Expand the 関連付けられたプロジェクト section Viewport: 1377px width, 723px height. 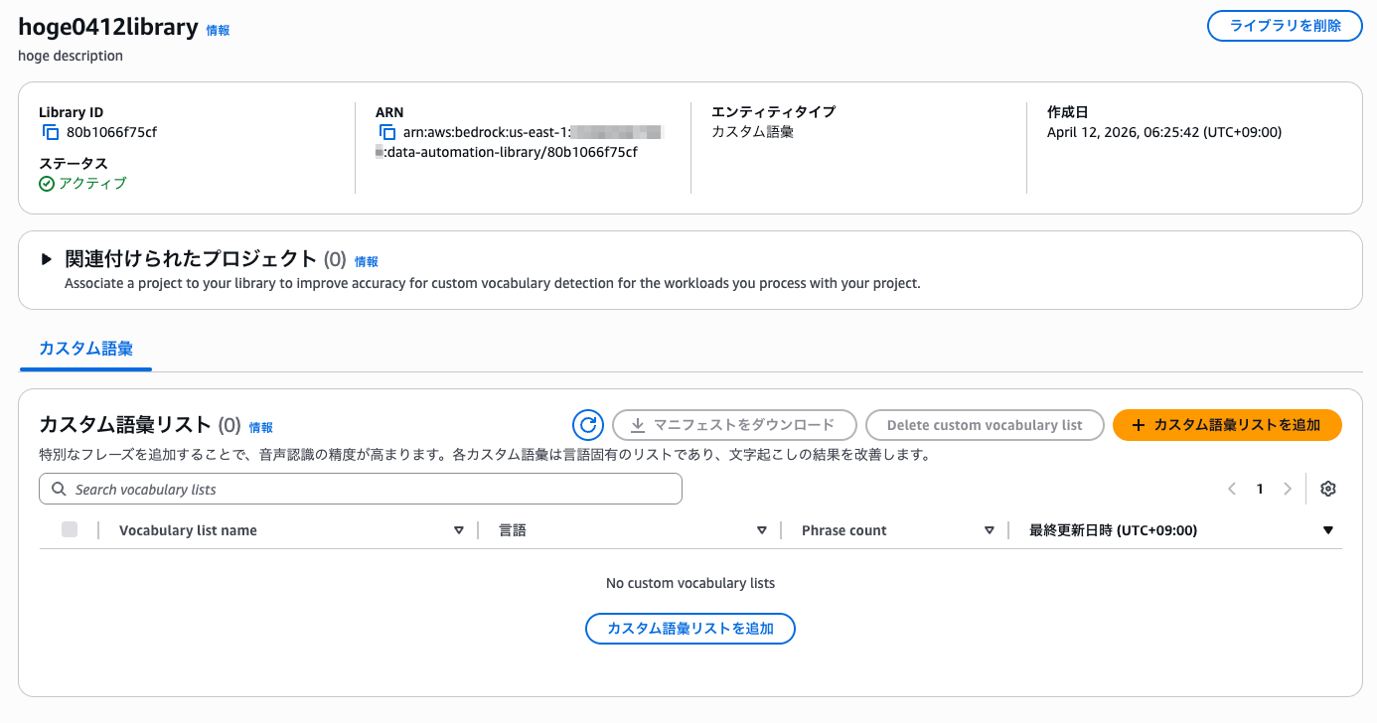click(x=46, y=258)
